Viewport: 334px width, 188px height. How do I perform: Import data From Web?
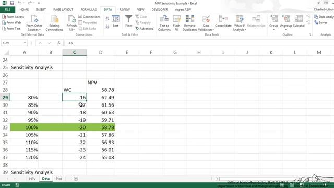pos(11,22)
